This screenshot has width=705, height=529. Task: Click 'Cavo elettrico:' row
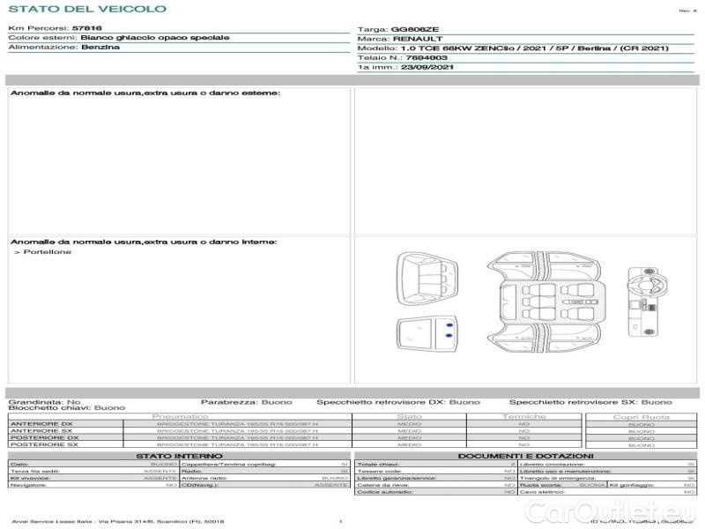click(x=607, y=492)
